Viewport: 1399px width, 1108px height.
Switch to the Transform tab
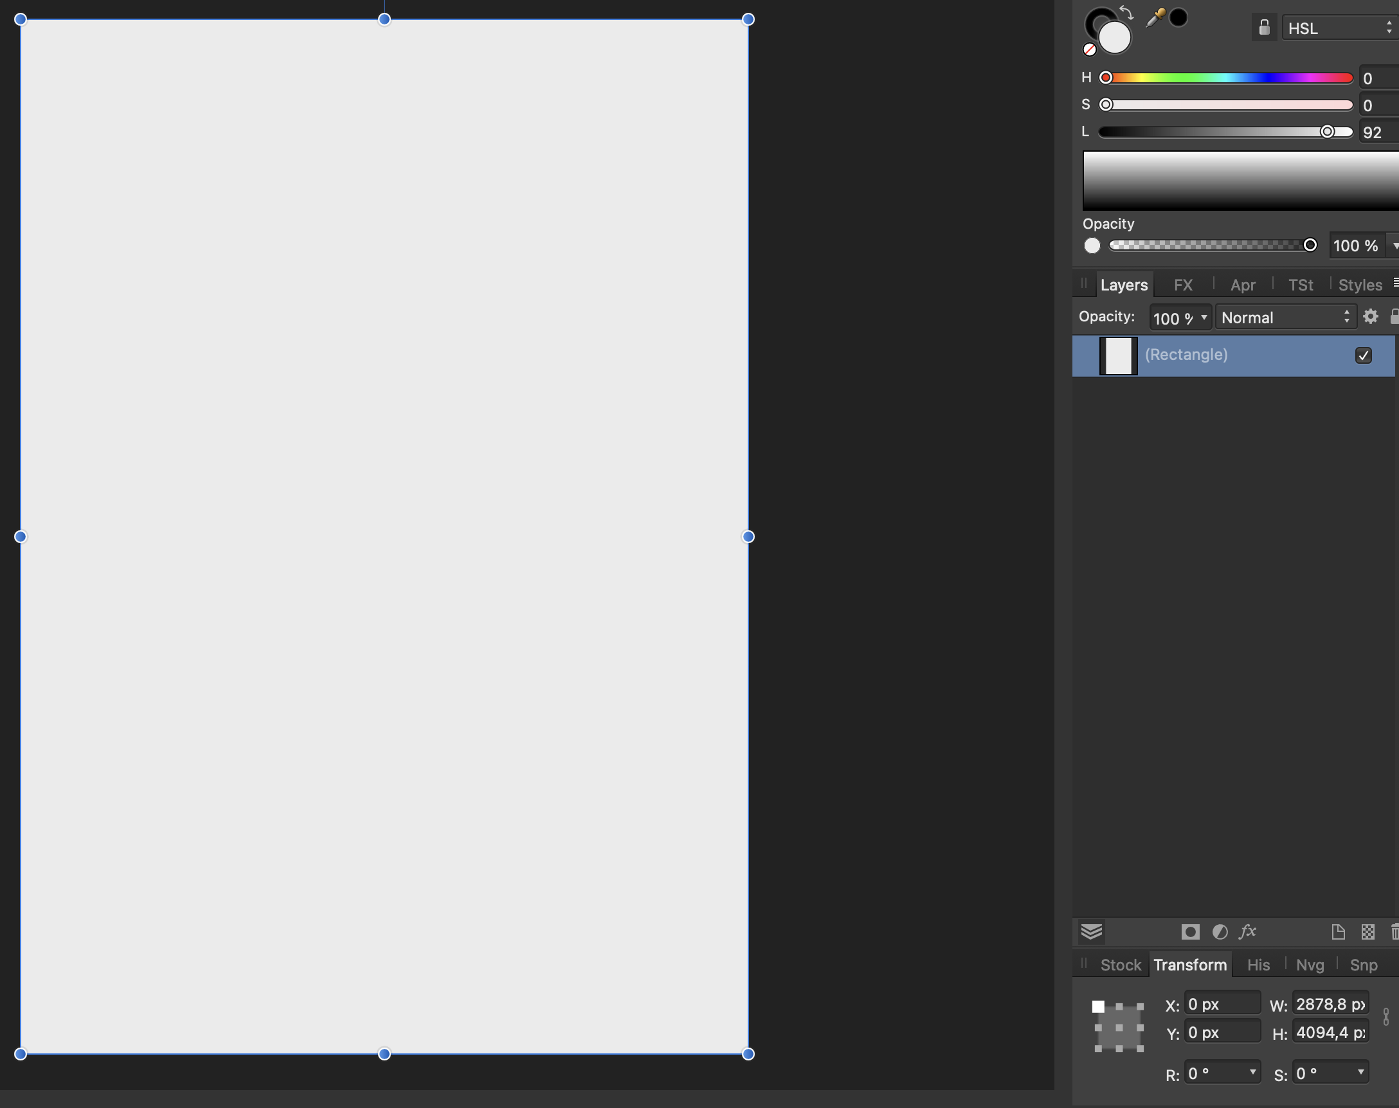coord(1190,965)
